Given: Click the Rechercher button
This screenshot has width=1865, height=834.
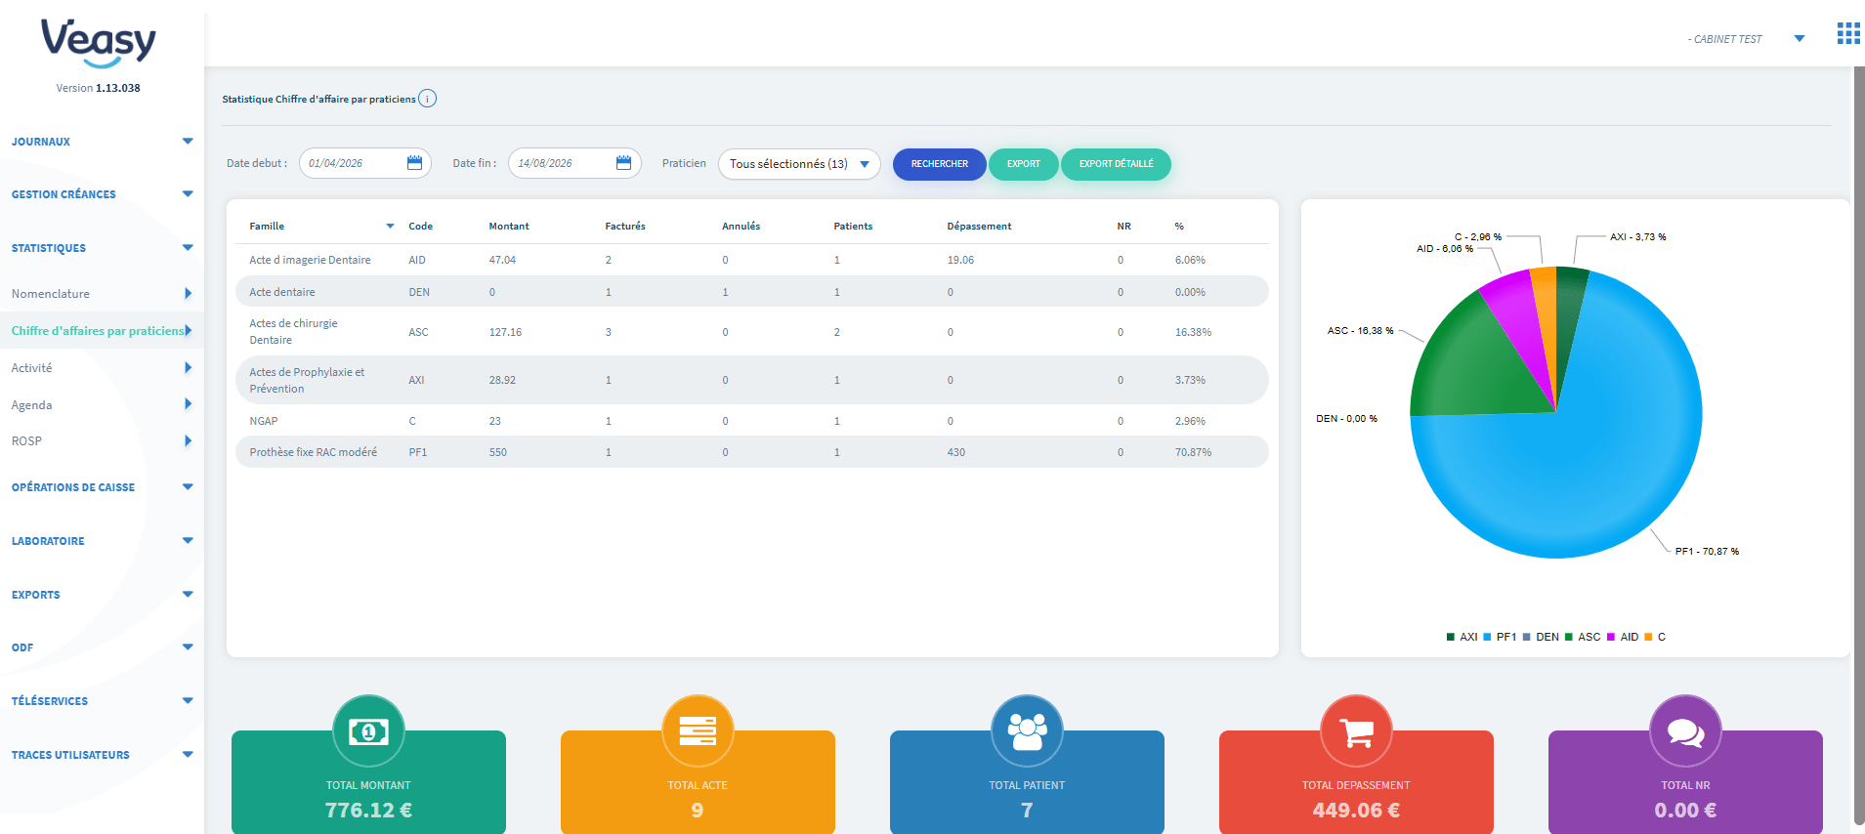Looking at the screenshot, I should [x=939, y=164].
